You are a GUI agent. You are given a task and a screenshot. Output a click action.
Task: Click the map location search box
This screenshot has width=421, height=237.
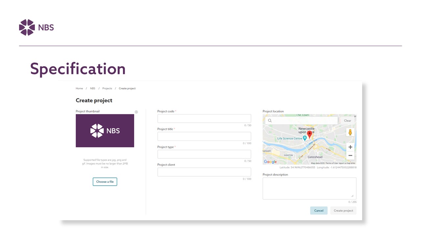click(301, 120)
